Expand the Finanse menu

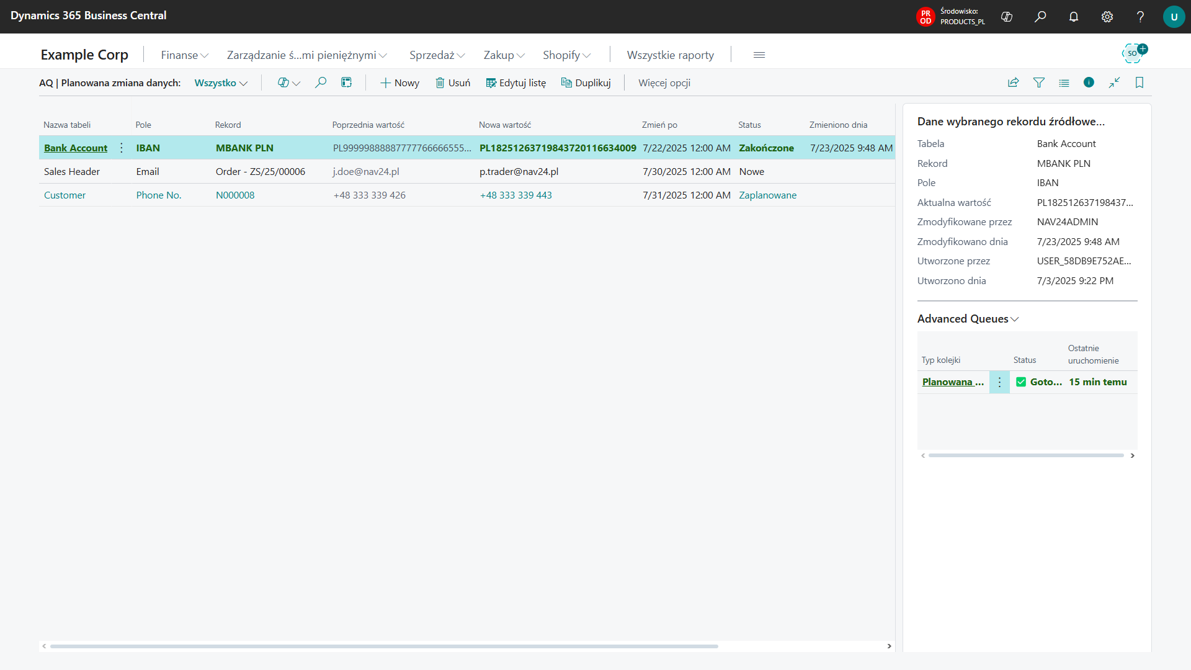(x=184, y=55)
